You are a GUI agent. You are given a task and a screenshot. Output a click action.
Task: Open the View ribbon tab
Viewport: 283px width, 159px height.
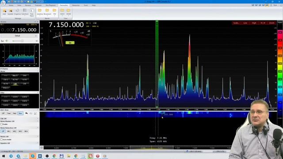click(19, 5)
